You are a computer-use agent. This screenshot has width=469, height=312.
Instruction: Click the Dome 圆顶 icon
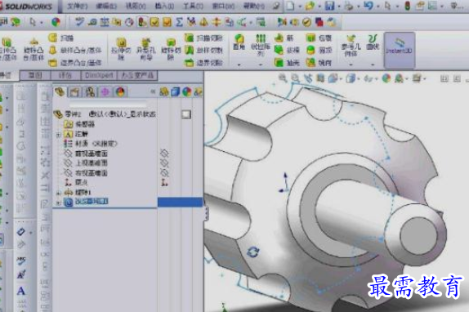pos(310,50)
